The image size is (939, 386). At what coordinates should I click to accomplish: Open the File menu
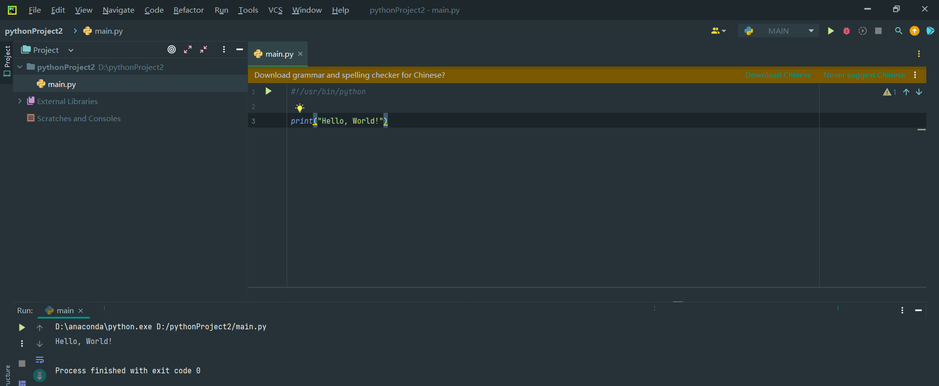click(x=35, y=10)
